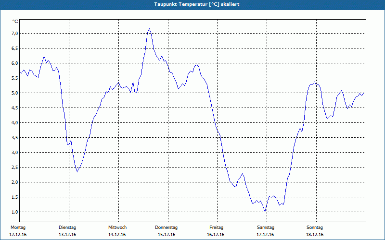Click the 13.12.16 date label
Screen dimensions: 385x240
coord(67,235)
